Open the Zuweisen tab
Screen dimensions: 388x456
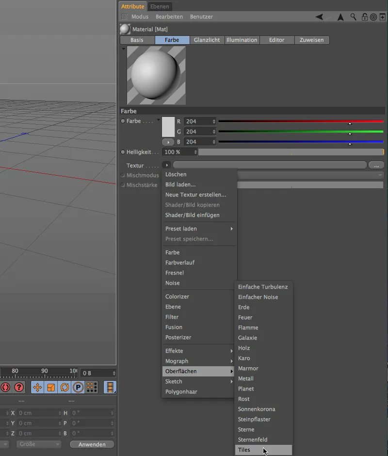pyautogui.click(x=312, y=40)
